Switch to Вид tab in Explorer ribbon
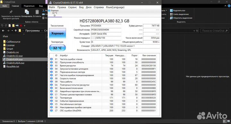231x124 pixels. point(41,6)
